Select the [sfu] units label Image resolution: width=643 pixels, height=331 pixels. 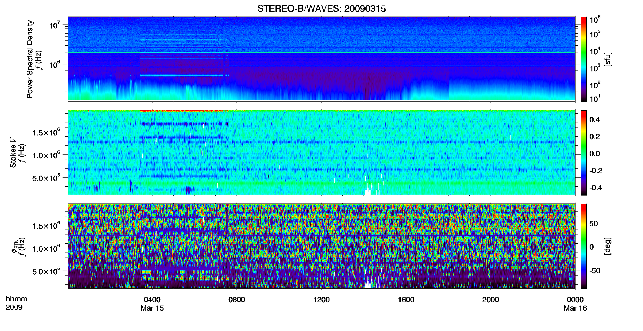(608, 59)
